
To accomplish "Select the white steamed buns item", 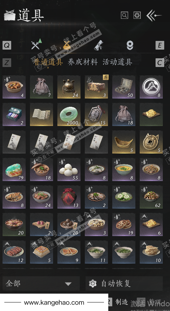I will pos(69,169).
